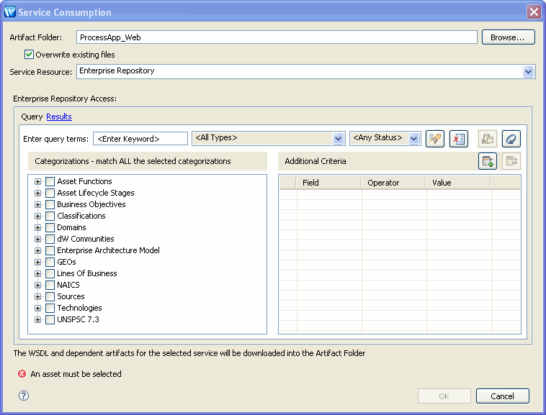Expand the GEOs tree node
The image size is (546, 415).
pos(37,262)
